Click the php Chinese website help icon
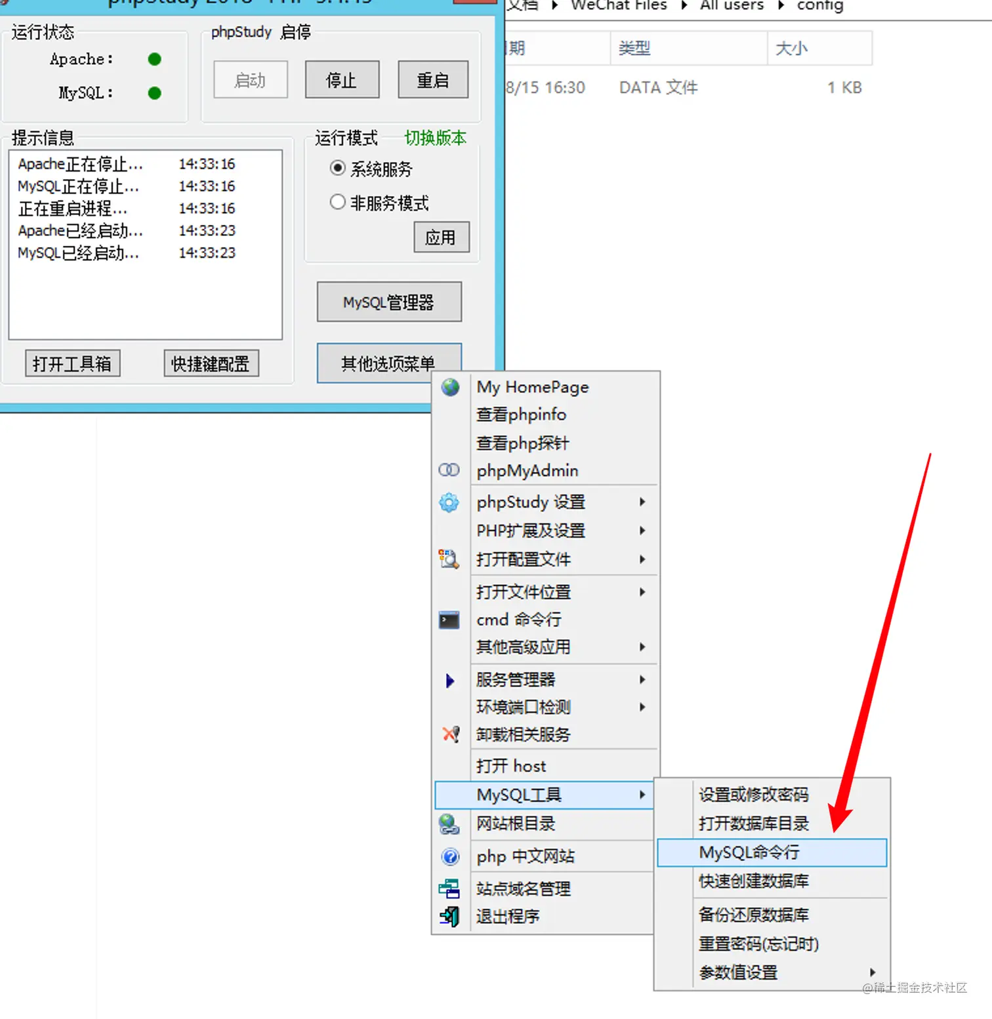The image size is (992, 1019). coord(450,856)
